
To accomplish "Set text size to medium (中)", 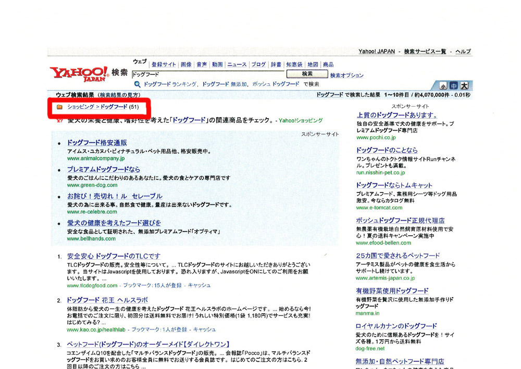I will [x=454, y=85].
